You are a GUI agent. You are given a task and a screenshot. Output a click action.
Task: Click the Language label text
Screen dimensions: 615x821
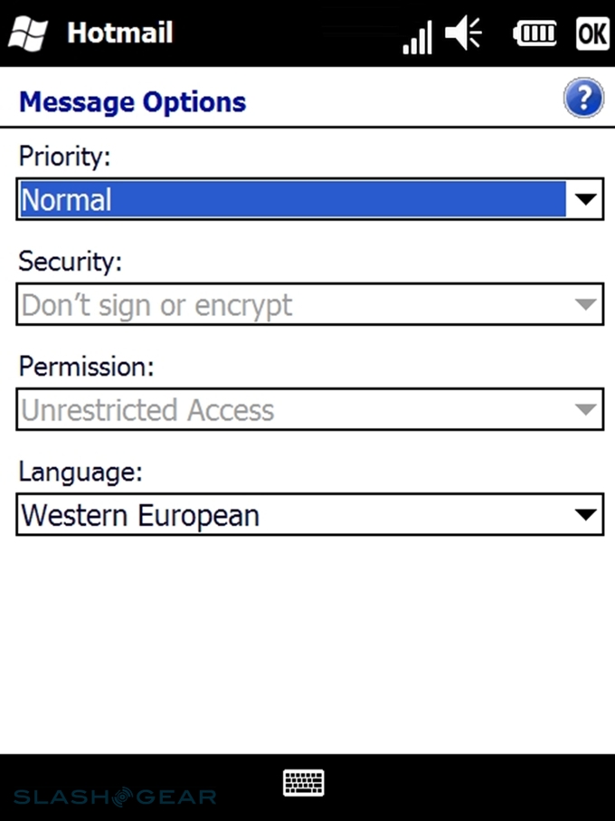coord(78,472)
